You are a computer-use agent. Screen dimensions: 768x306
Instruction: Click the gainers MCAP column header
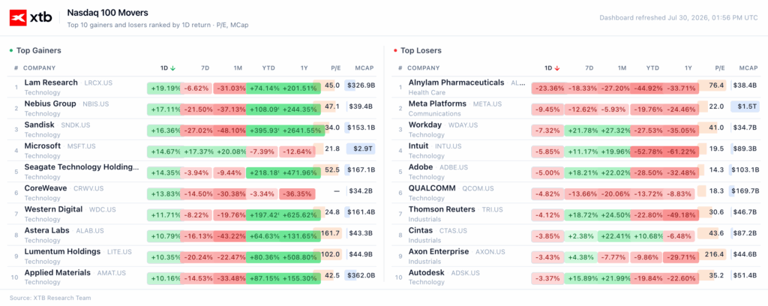pos(364,68)
